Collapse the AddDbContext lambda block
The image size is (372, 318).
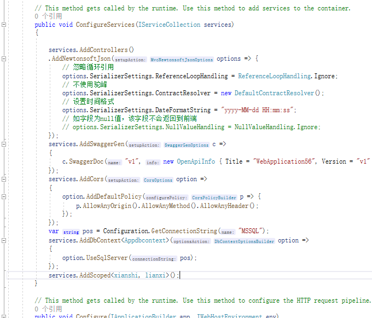[x=4, y=240]
